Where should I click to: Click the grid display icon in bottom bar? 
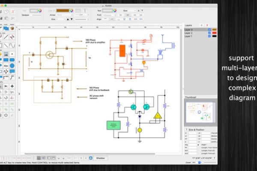tap(39, 158)
